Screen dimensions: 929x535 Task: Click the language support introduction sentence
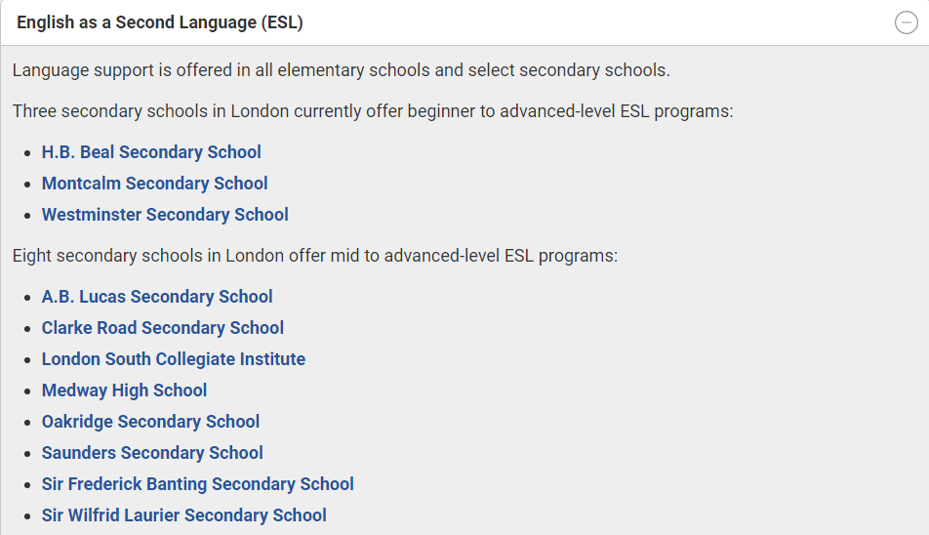tap(341, 70)
